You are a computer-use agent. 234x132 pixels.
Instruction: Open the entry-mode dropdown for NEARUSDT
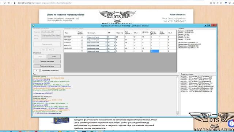point(97,48)
